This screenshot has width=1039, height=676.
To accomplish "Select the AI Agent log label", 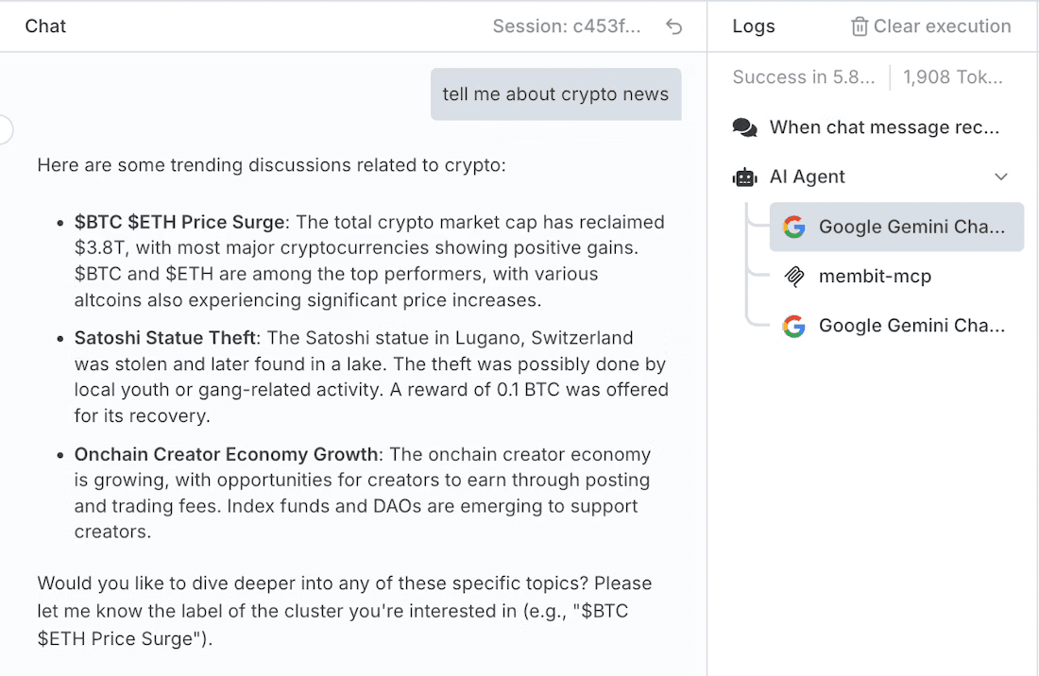I will [807, 177].
